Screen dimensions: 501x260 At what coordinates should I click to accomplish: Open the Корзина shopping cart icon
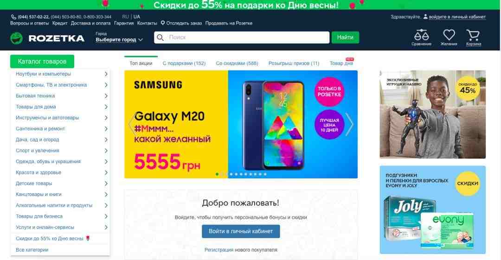click(x=473, y=35)
